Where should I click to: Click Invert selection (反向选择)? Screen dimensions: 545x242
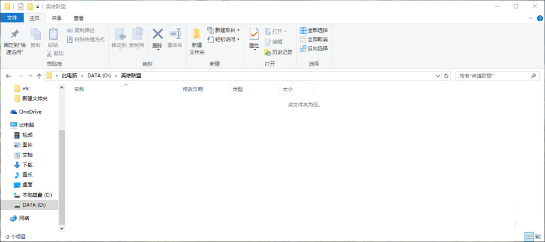click(313, 48)
